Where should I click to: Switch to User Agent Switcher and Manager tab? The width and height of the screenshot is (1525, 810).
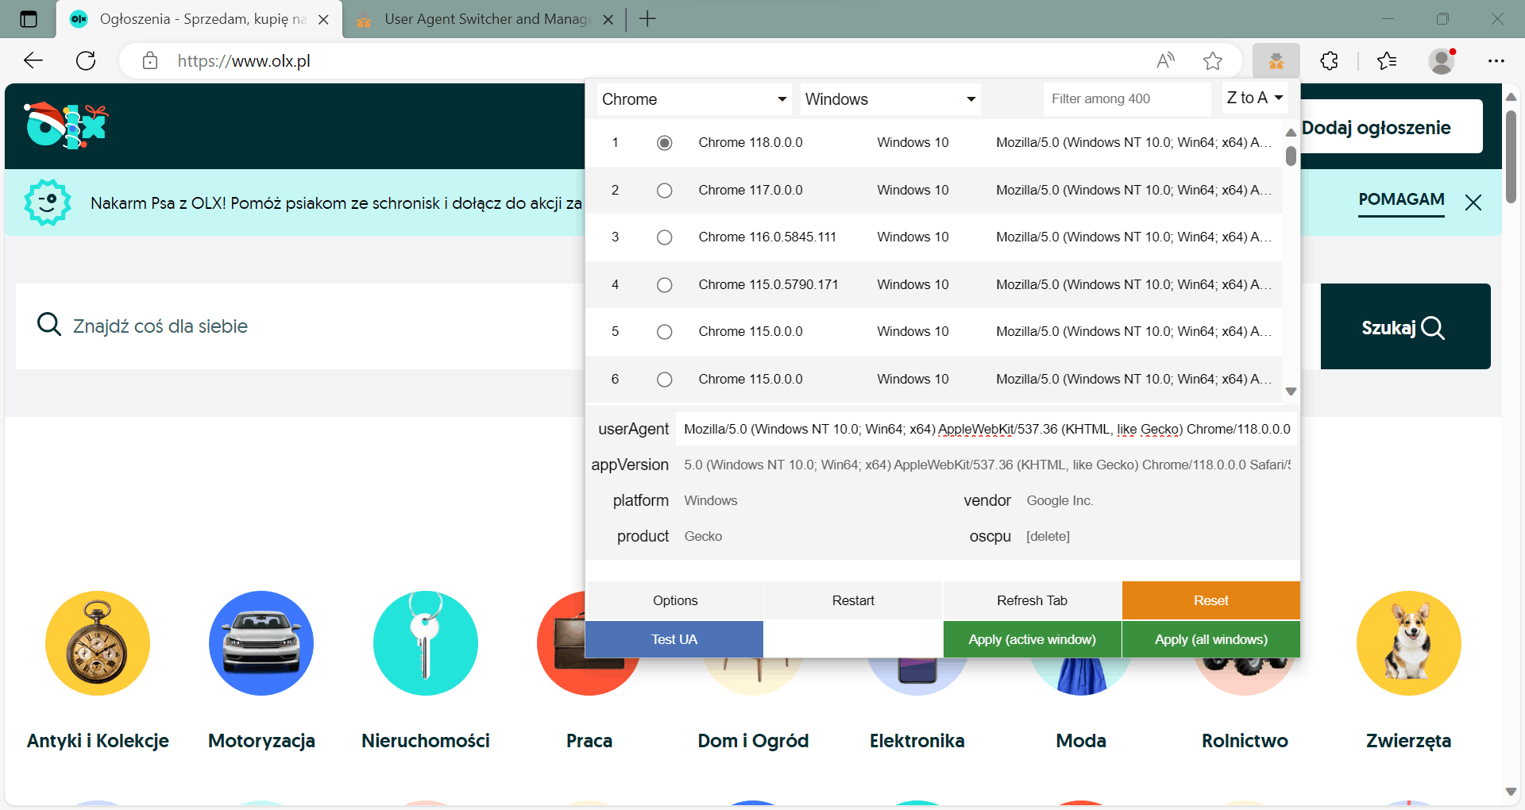tap(484, 19)
